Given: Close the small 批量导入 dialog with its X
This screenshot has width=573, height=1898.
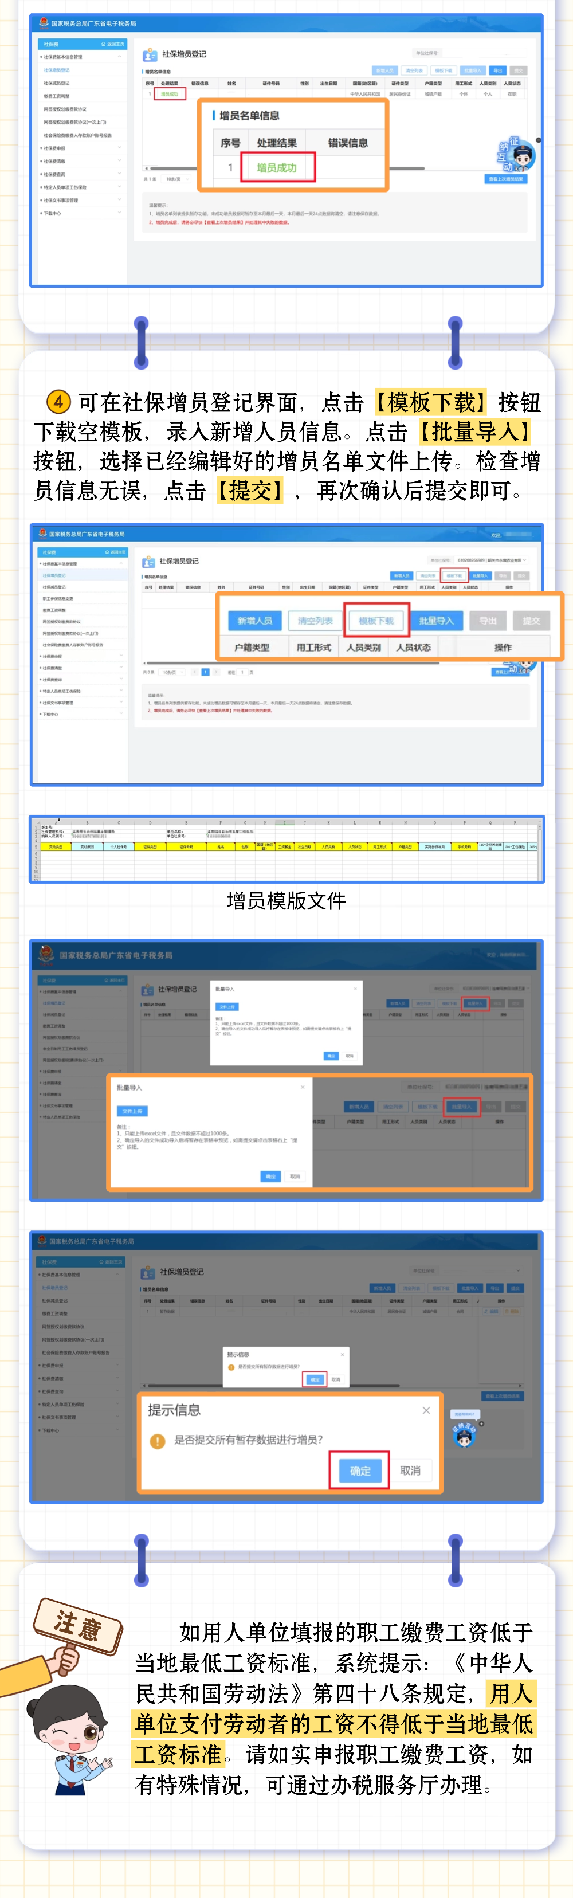Looking at the screenshot, I should point(355,989).
